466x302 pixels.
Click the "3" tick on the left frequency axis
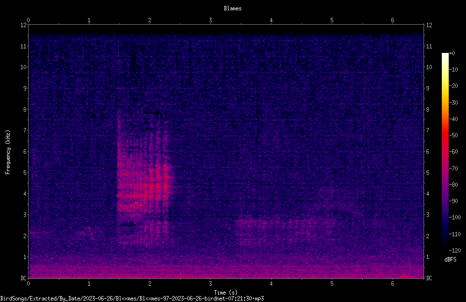25,215
